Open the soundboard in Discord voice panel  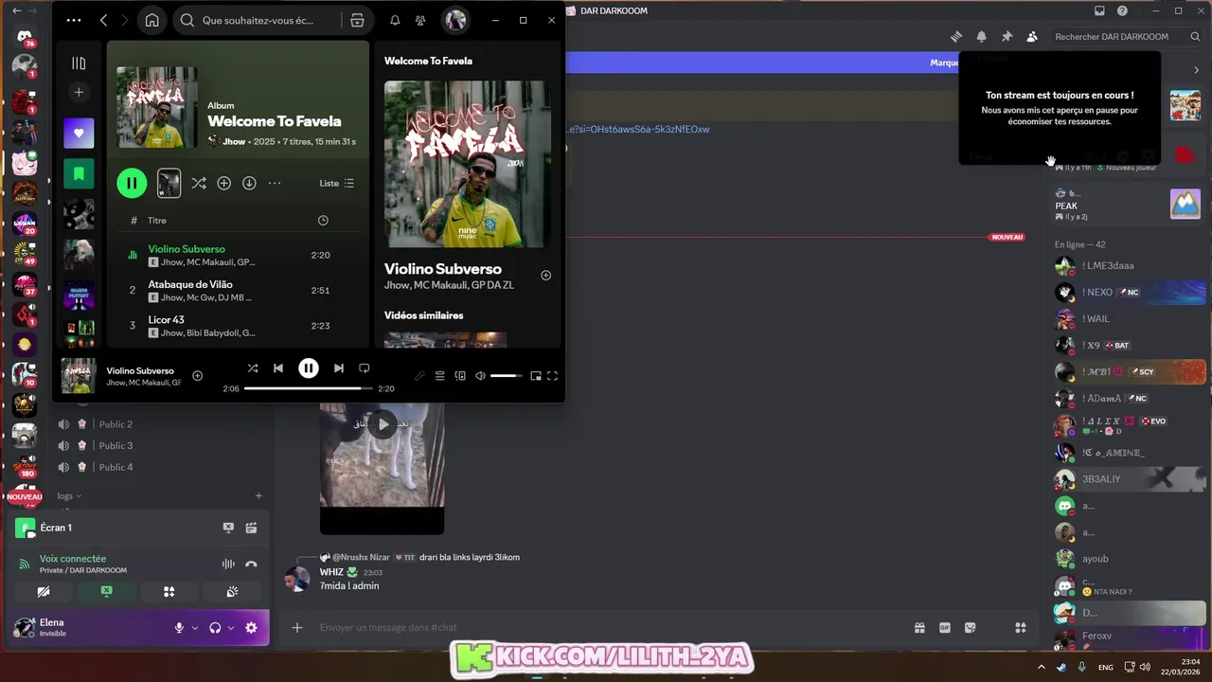[232, 591]
